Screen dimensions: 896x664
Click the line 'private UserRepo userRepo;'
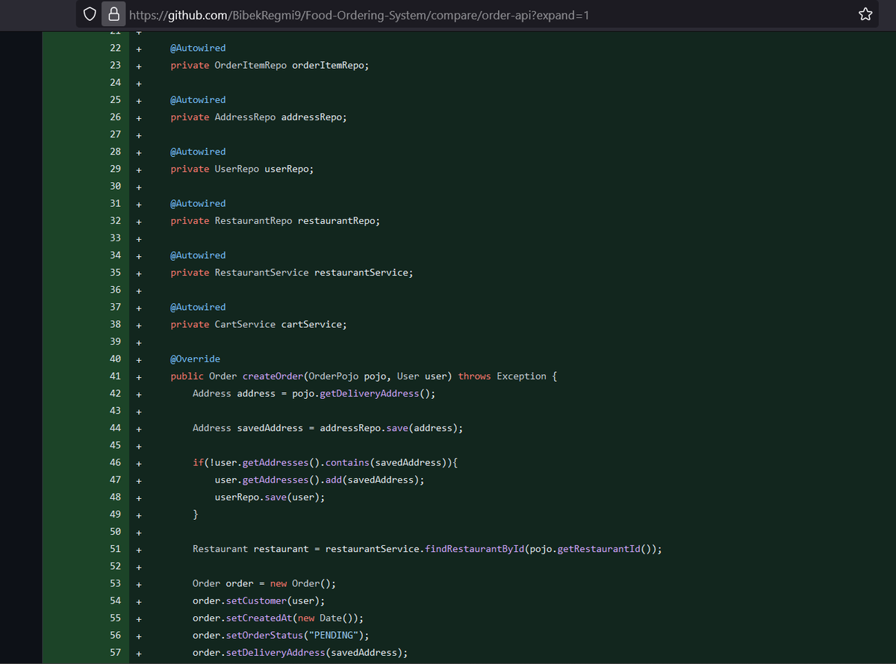pos(242,169)
